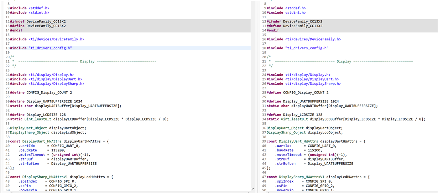Click '<ti/display/DisplayUart.h>' in right pane
The width and height of the screenshot is (438, 193).
click(312, 79)
